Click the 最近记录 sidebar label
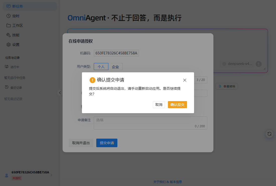The image size is (276, 186). point(16,87)
